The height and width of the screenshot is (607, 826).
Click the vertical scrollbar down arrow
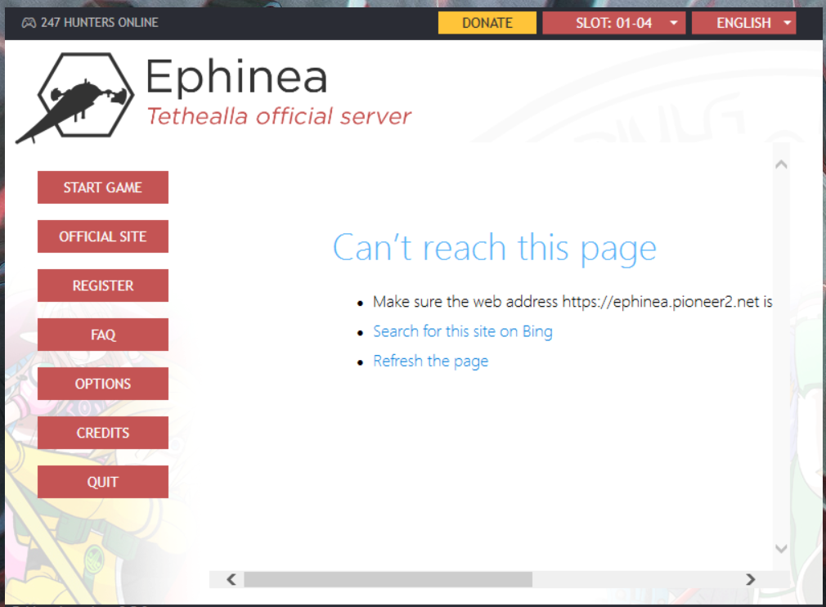click(781, 549)
